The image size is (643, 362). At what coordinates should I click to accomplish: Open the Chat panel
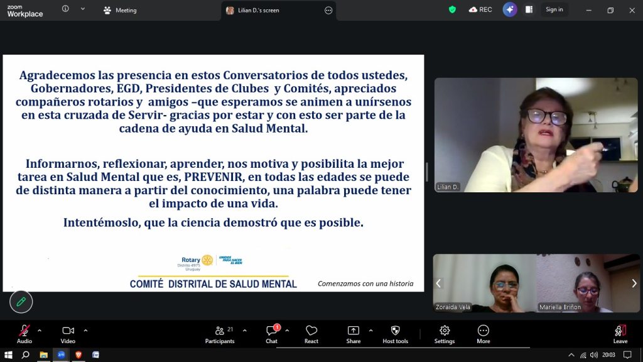tap(271, 332)
